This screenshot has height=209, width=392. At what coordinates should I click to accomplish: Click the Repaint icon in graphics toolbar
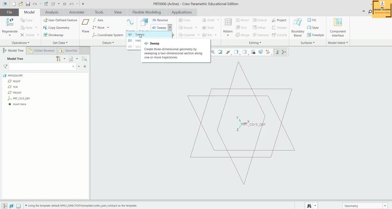[220, 52]
